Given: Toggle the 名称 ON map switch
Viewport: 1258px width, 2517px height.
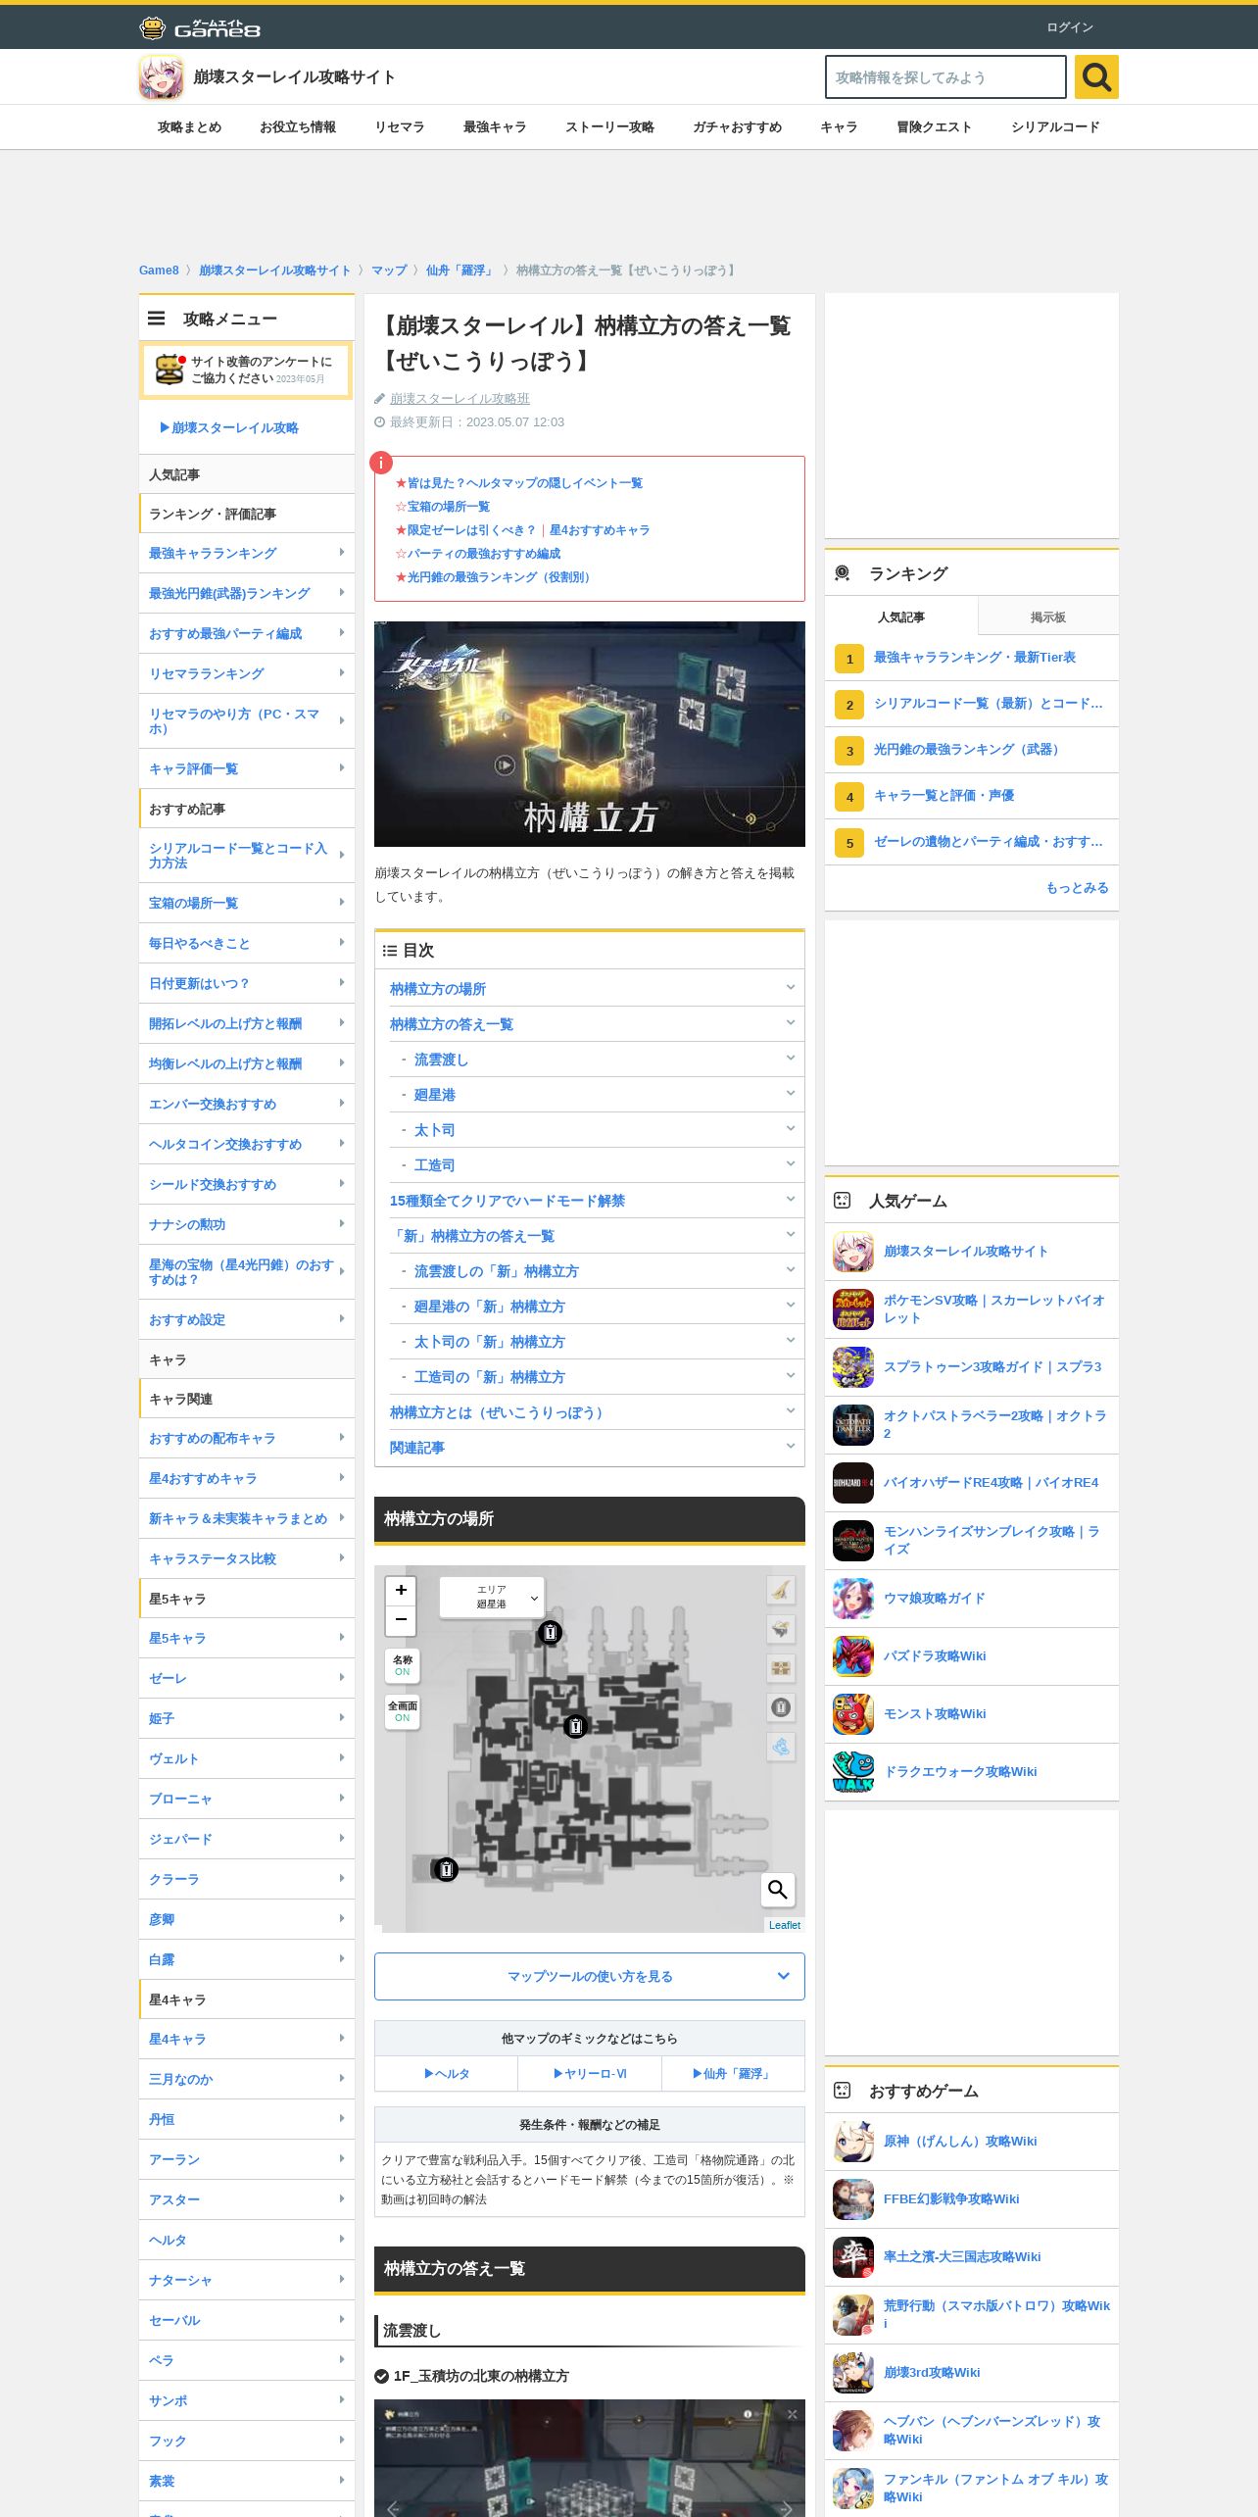Looking at the screenshot, I should [403, 1665].
